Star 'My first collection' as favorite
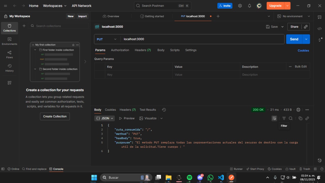This screenshot has width=325, height=183. coord(73,45)
